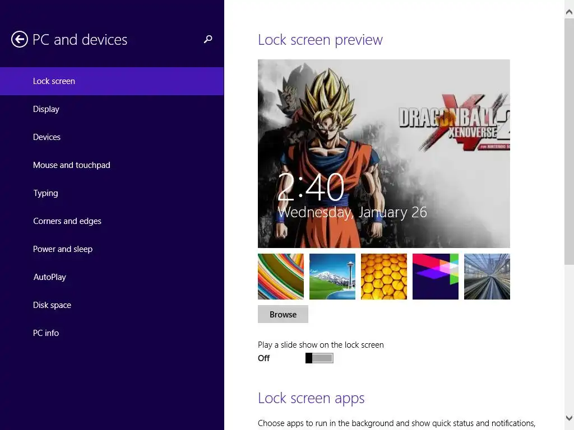Toggle slide show on lock screen
Viewport: 574px width, 430px height.
coord(319,358)
